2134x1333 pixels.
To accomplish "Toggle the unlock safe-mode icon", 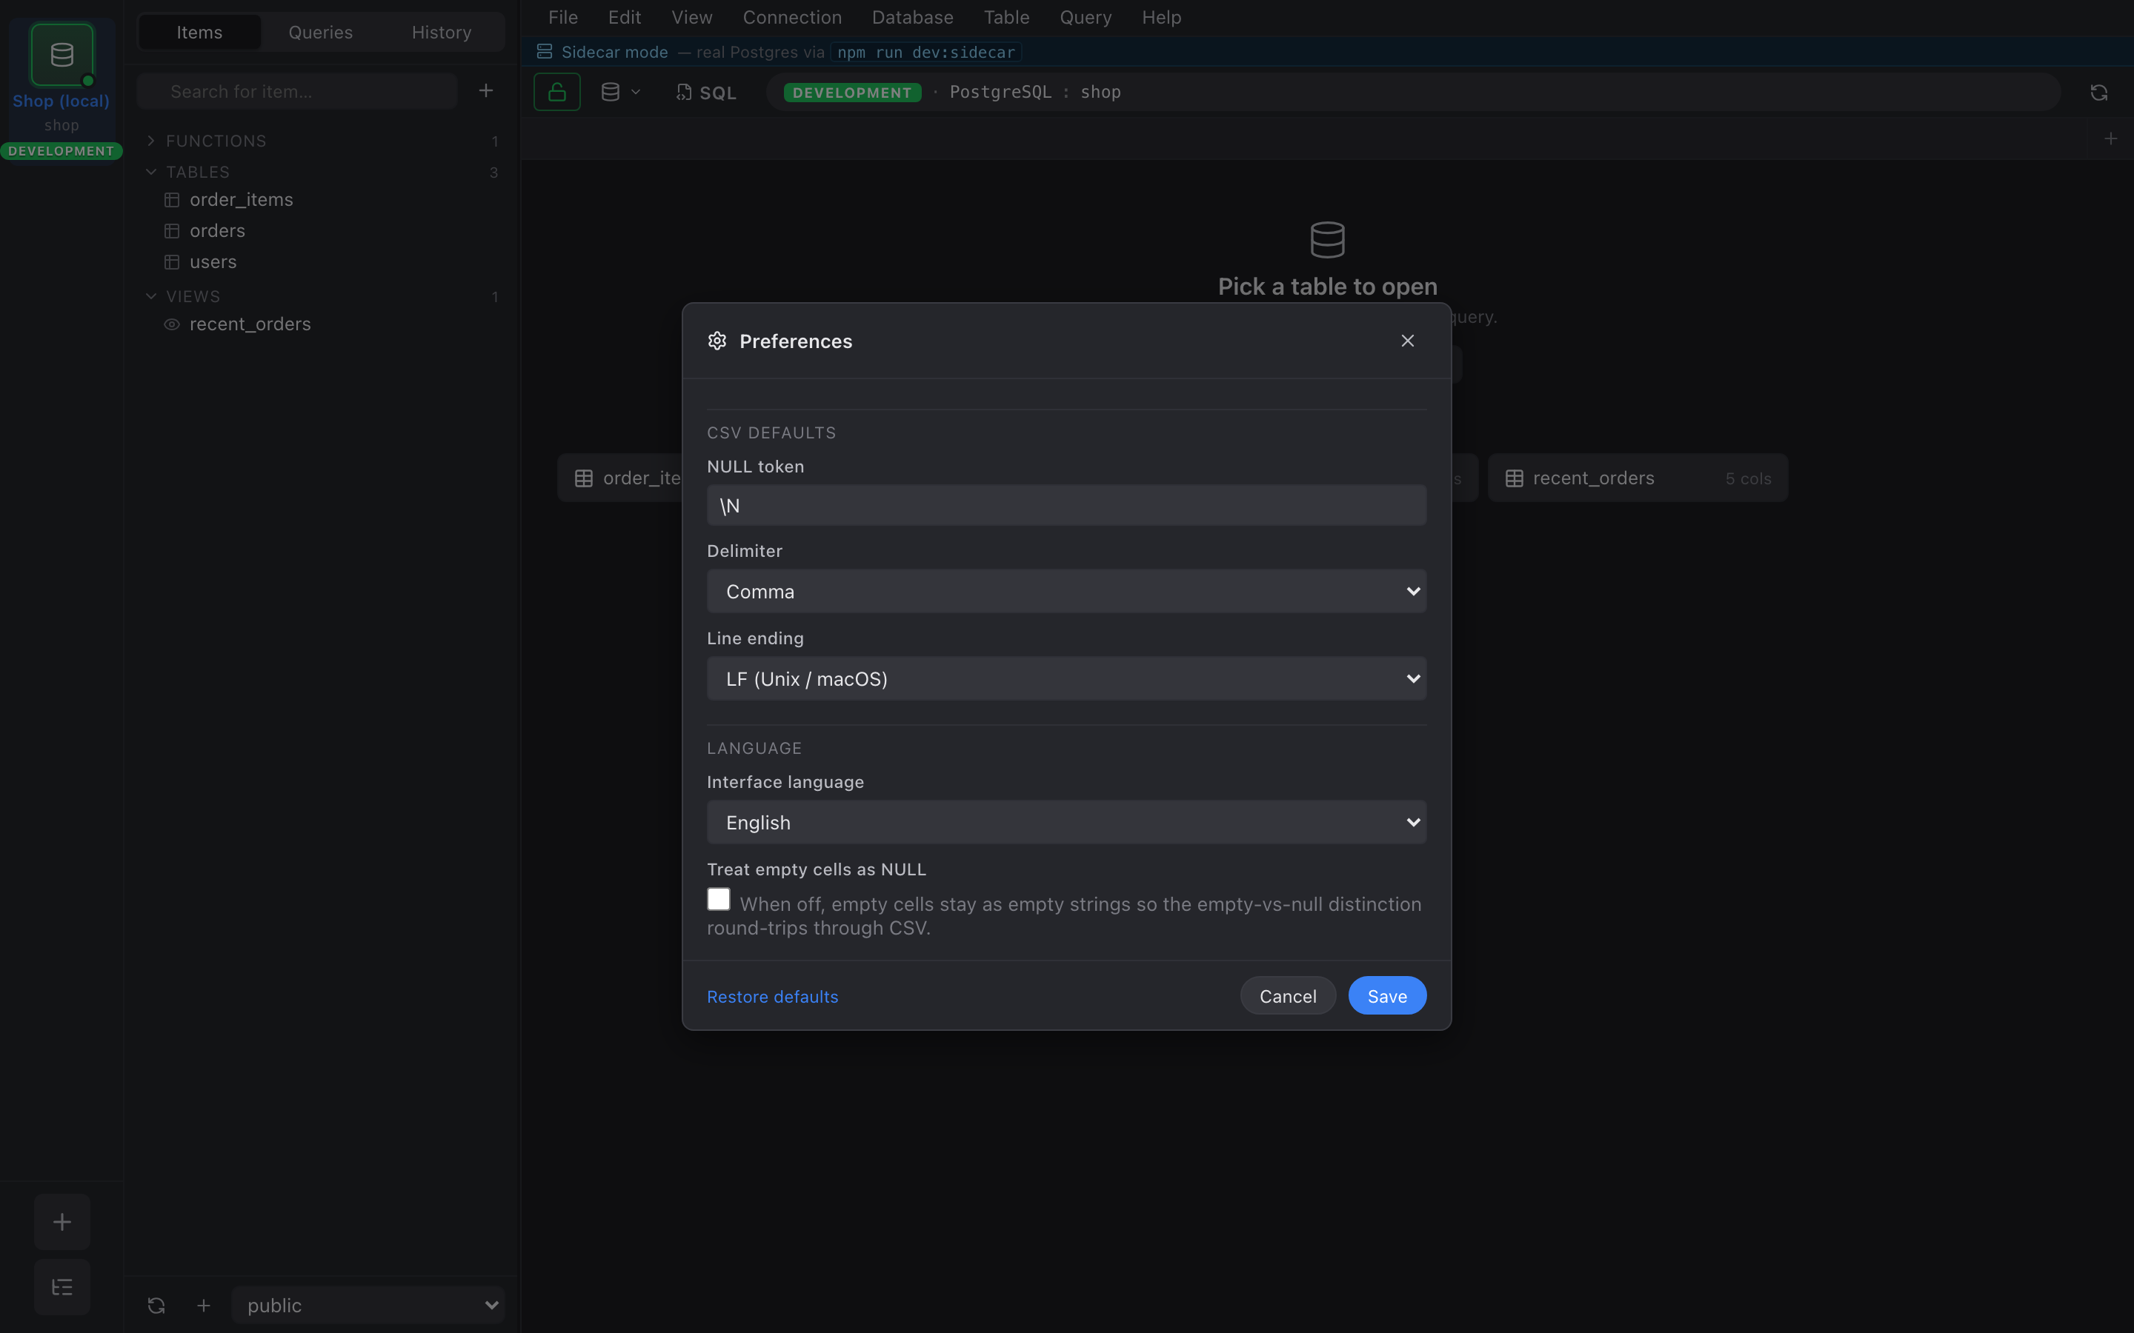I will pyautogui.click(x=557, y=92).
